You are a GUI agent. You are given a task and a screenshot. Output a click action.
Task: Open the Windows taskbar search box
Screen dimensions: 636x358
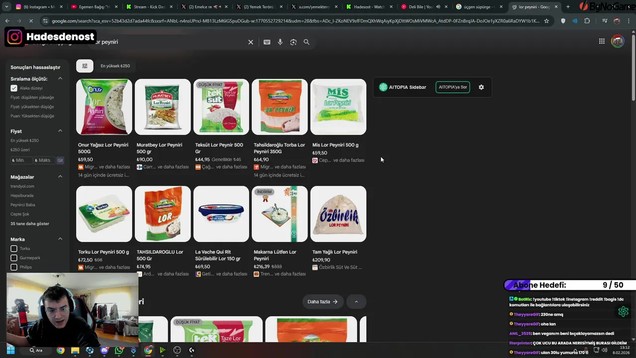(x=36, y=350)
